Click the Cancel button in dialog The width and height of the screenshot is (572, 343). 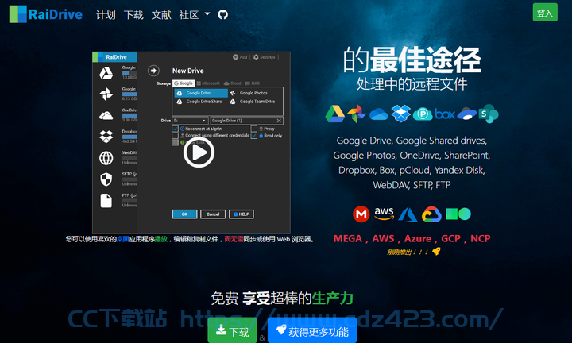213,214
